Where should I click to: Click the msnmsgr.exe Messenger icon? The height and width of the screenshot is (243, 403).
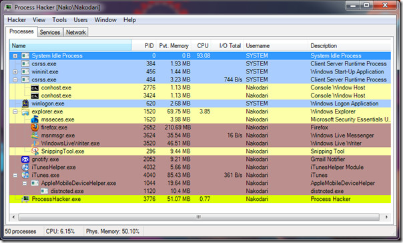pos(35,136)
